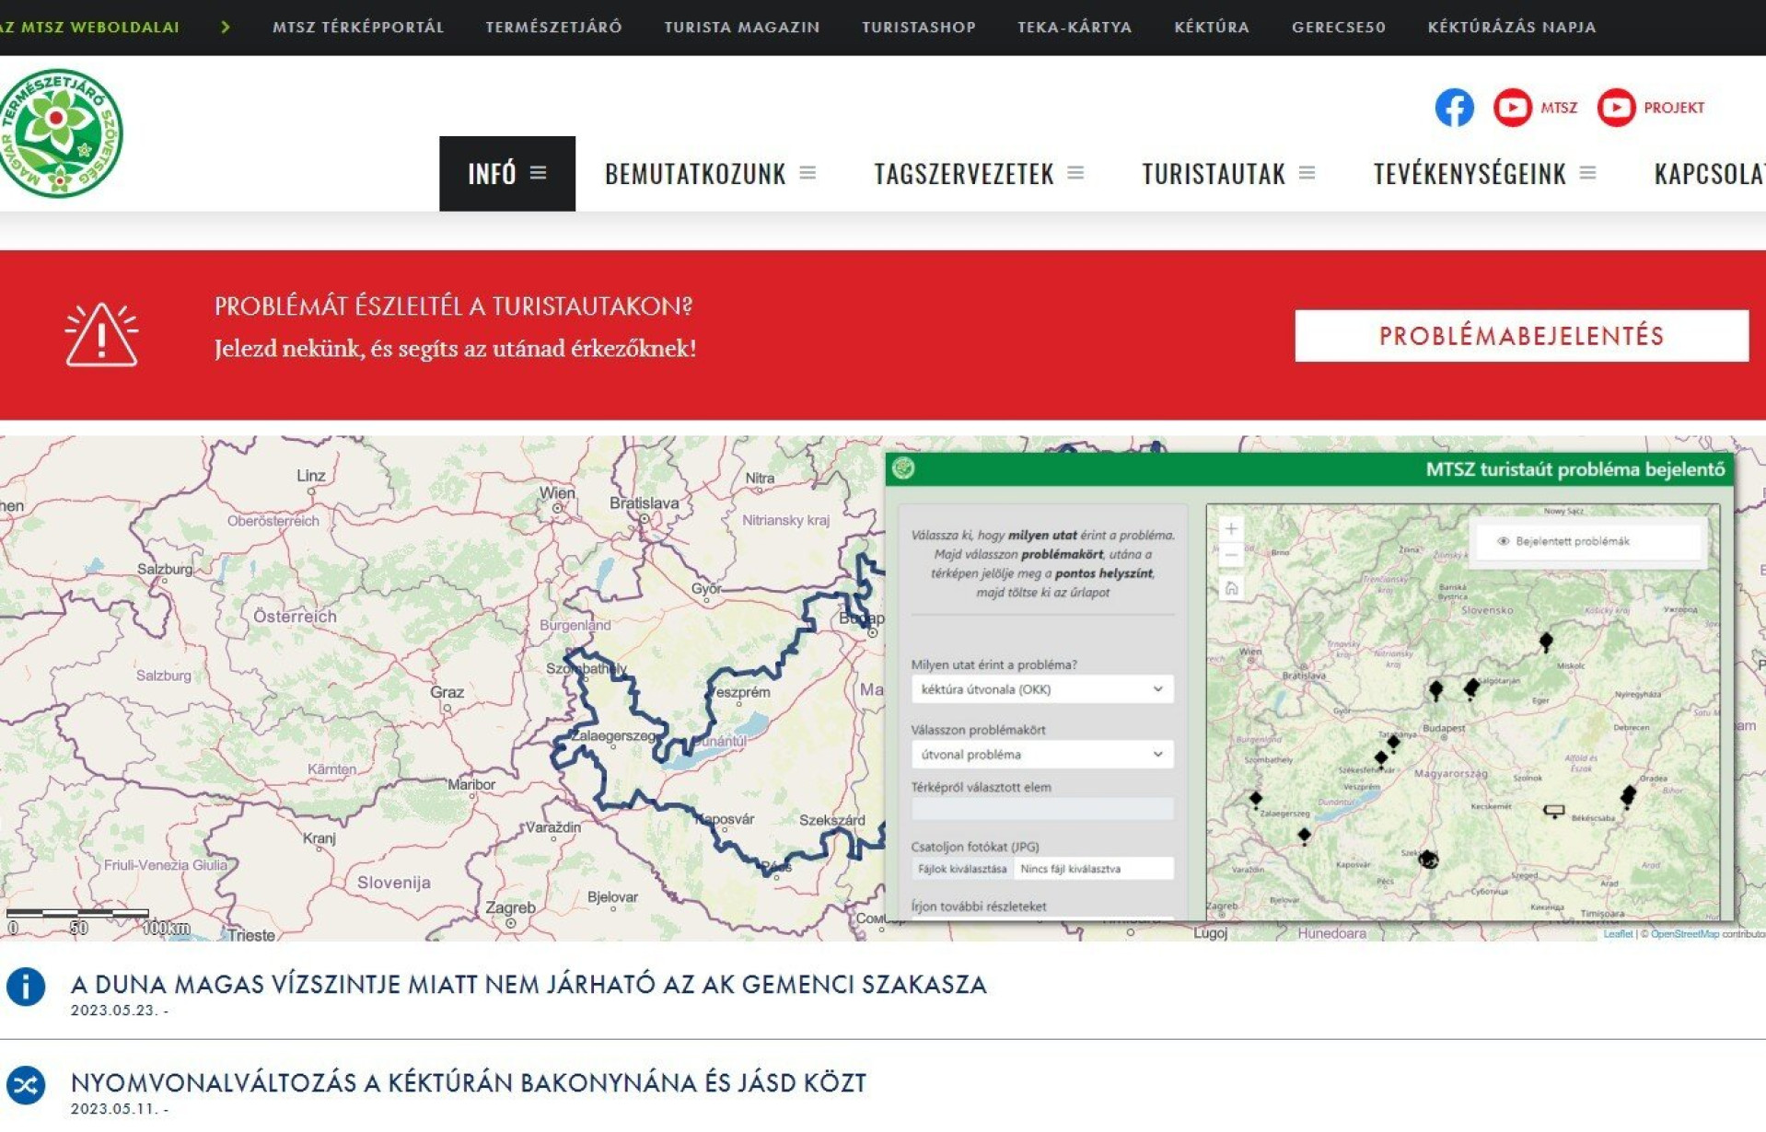Screen dimensions: 1766x1132
Task: Click the marker south of Zalaegerszeg on reporter map
Action: click(1304, 836)
